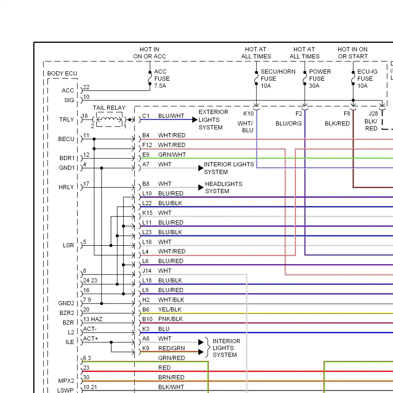The width and height of the screenshot is (393, 393).
Task: Click the tail relay coil symbol
Action: 109,119
